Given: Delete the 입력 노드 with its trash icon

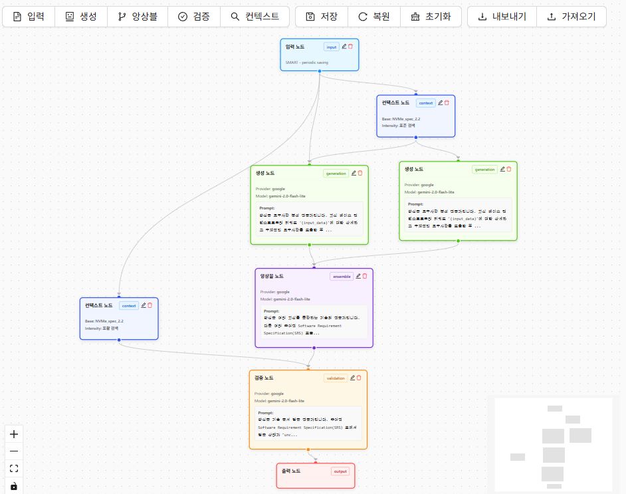Looking at the screenshot, I should 350,47.
